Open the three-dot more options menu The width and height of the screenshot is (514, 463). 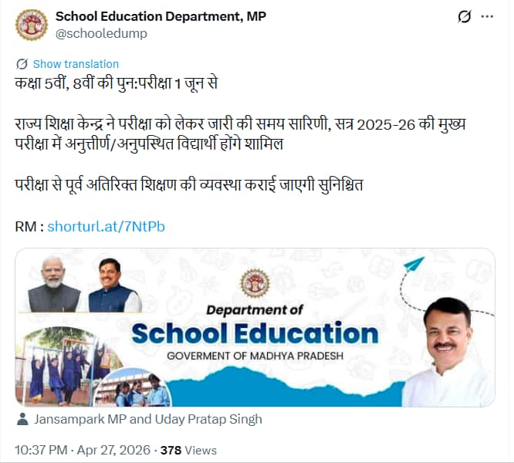pos(487,16)
